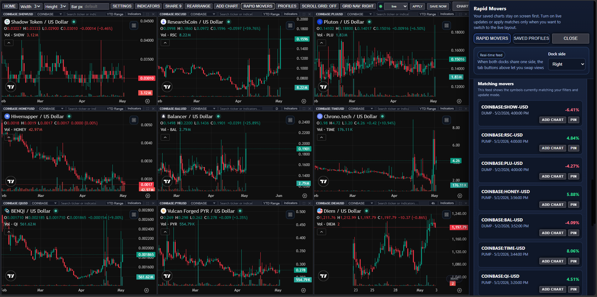Collapse ResearchCoin indicator legend chevron
Image resolution: width=597 pixels, height=297 pixels.
(x=164, y=43)
